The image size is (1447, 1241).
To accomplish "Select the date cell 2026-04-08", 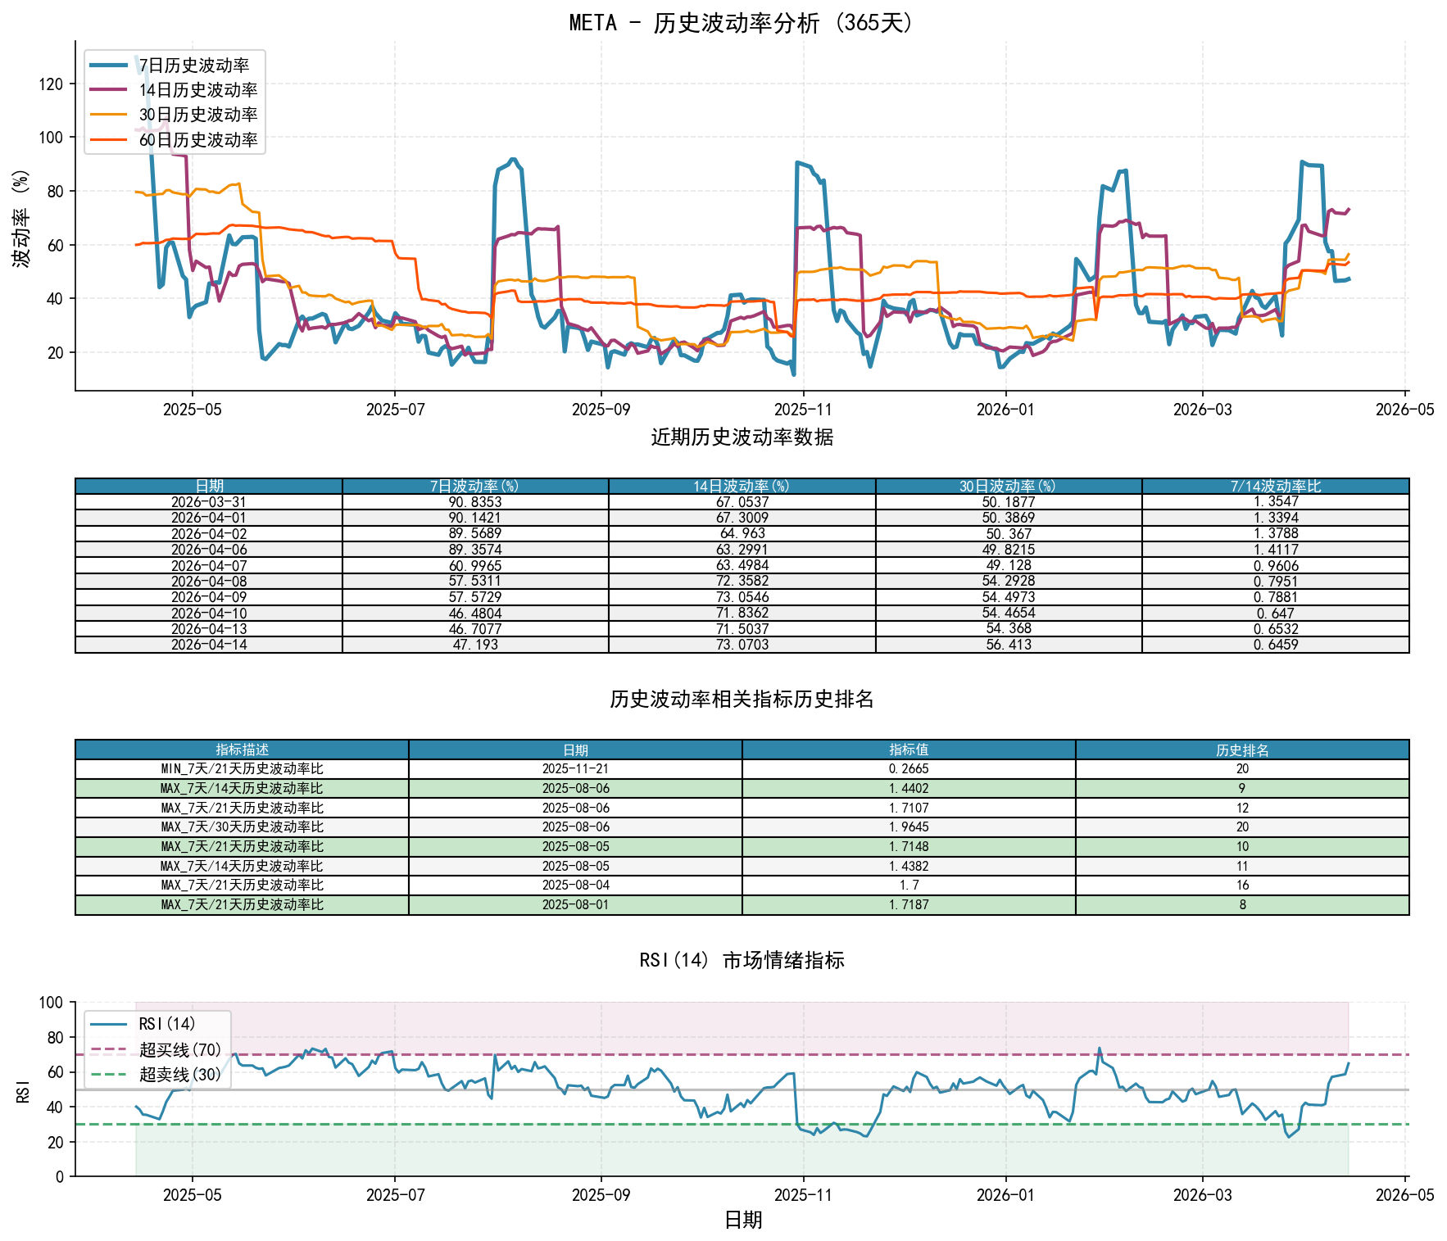I will [209, 582].
